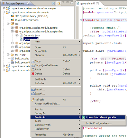Click the red Delete X icon
Viewport: 127px width, 138px height.
point(33,73)
